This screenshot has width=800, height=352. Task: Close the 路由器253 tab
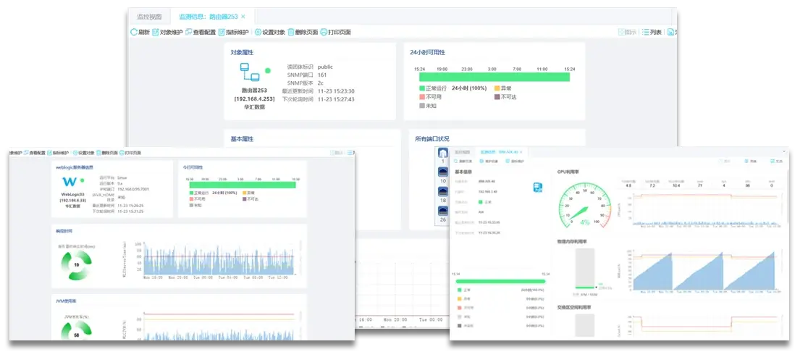coord(243,17)
